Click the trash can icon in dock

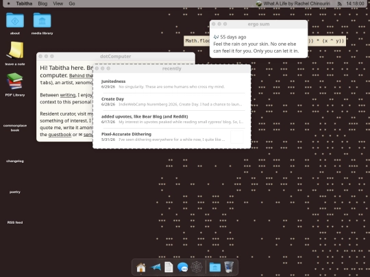(229, 267)
